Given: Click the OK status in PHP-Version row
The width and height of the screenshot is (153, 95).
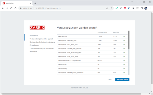Looking at the screenshot, I should point(124,37).
